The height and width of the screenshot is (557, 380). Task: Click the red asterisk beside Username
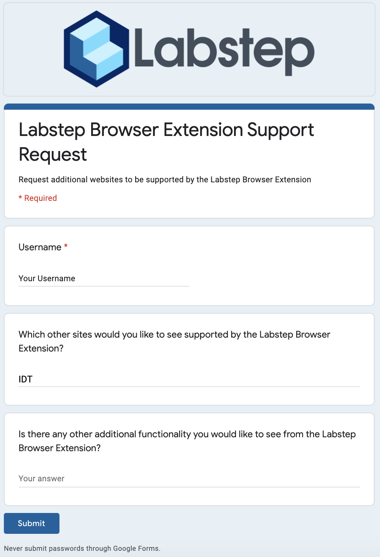tap(66, 246)
